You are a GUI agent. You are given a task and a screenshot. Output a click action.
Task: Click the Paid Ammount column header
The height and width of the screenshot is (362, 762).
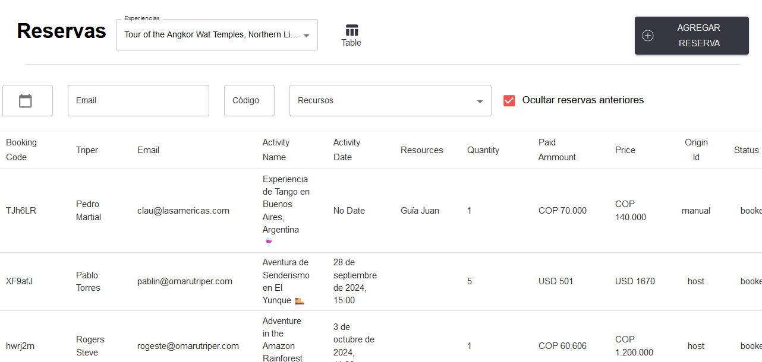[x=557, y=150]
